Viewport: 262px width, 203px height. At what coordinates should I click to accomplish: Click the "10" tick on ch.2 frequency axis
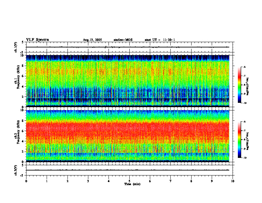(x=22, y=110)
